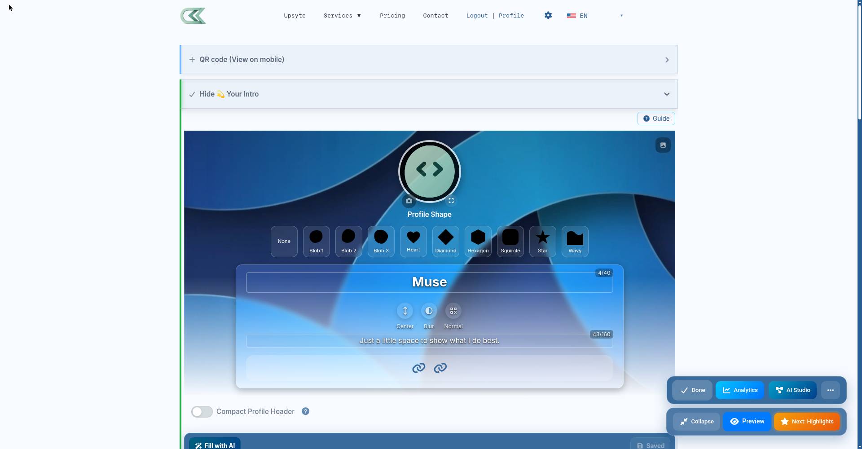This screenshot has width=862, height=449.
Task: Open the three-dots more options menu
Action: 831,390
